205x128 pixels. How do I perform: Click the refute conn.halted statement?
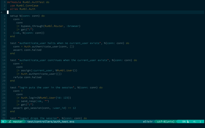[x=27, y=77]
